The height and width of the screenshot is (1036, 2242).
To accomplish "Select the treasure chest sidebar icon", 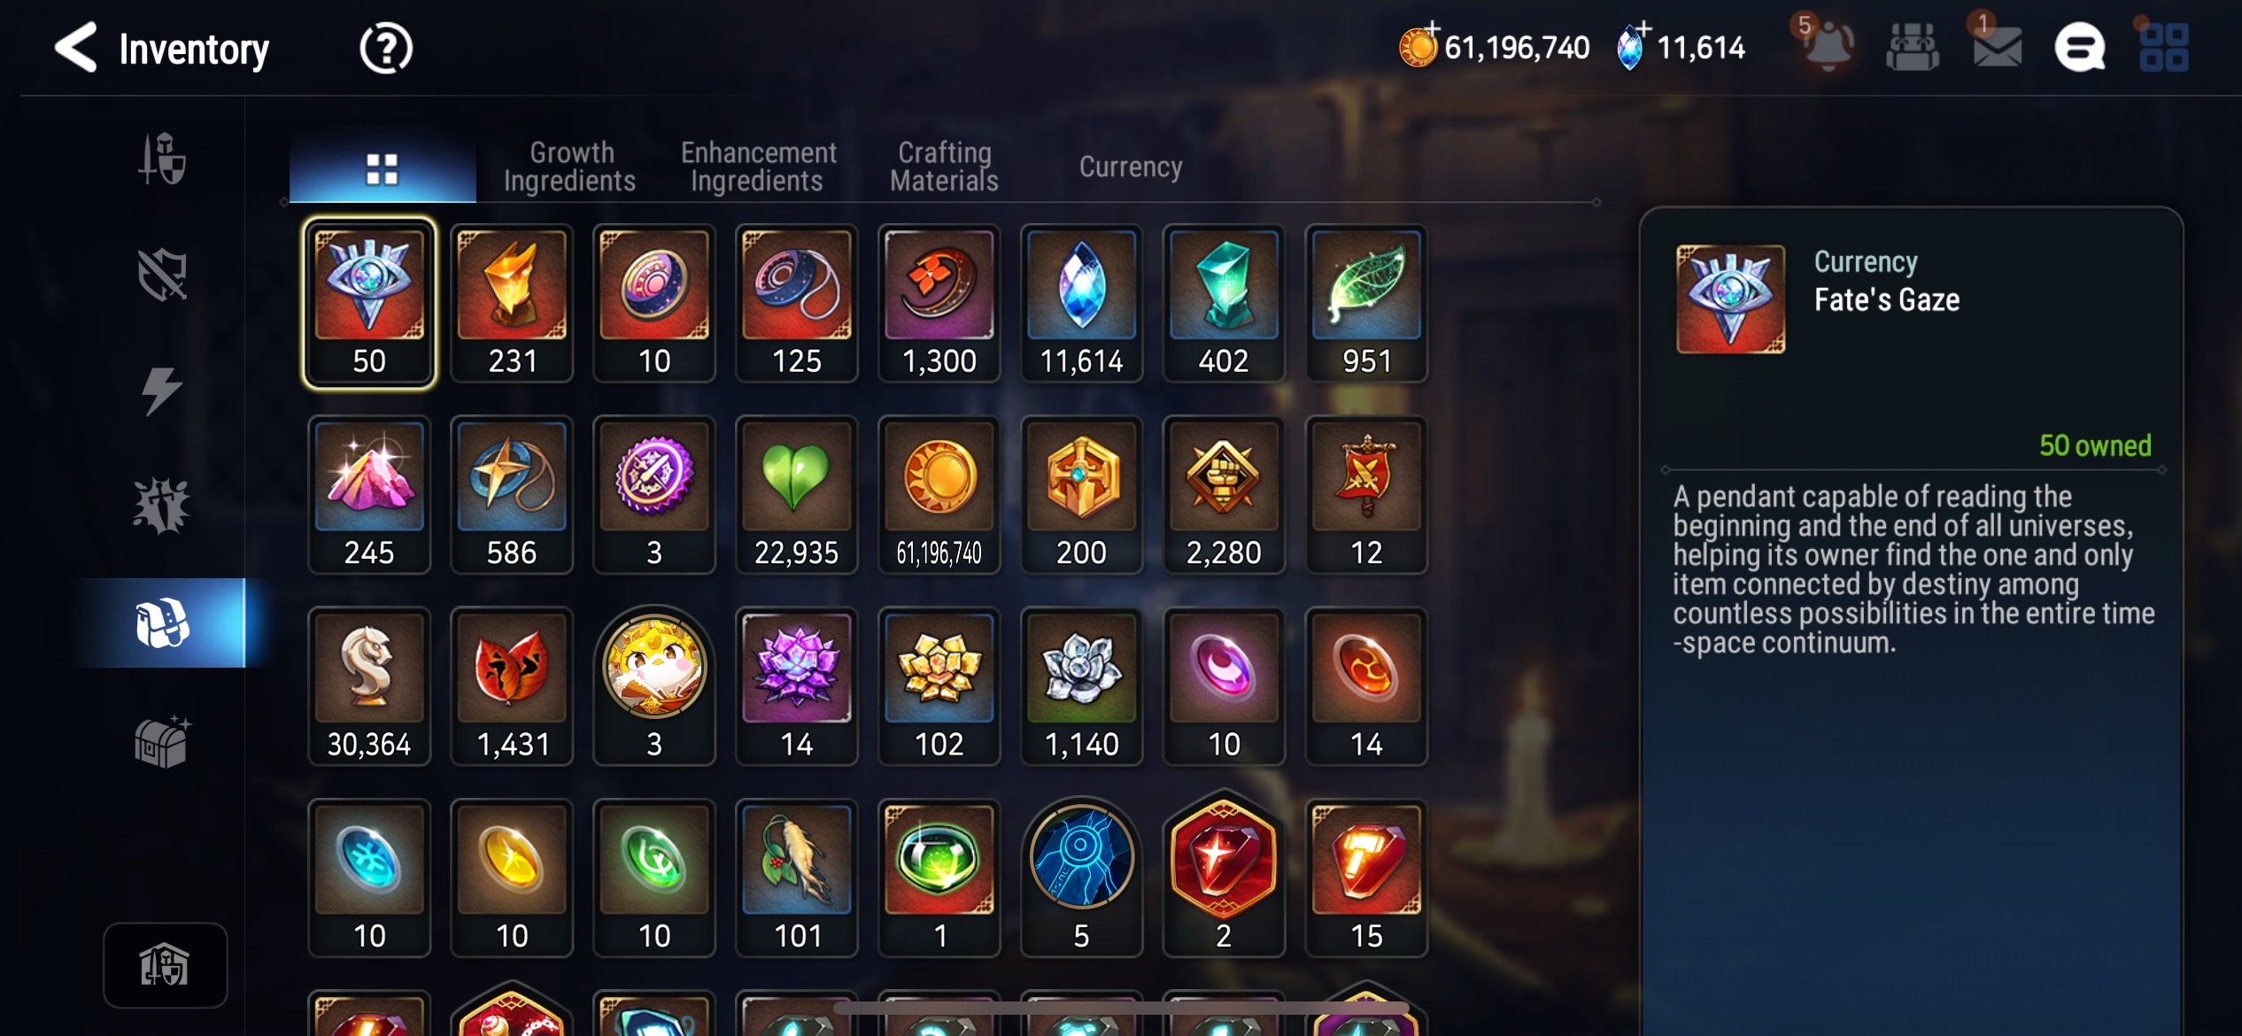I will click(162, 741).
